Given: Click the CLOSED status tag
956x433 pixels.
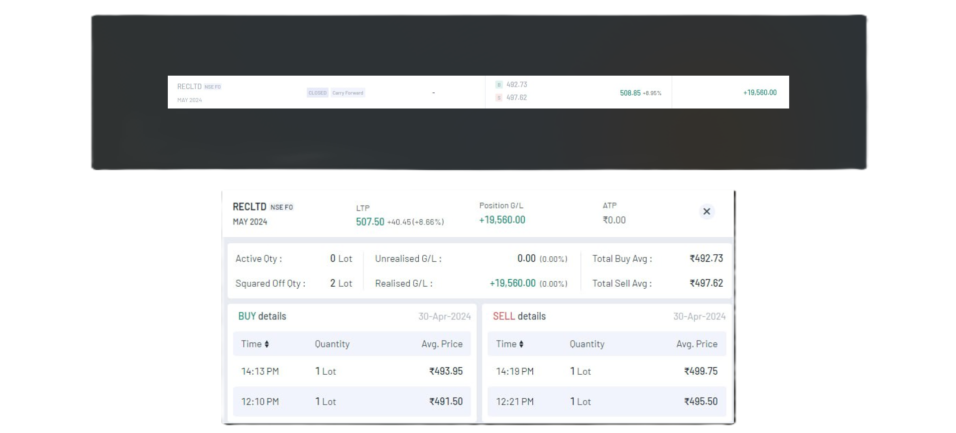Looking at the screenshot, I should tap(318, 93).
